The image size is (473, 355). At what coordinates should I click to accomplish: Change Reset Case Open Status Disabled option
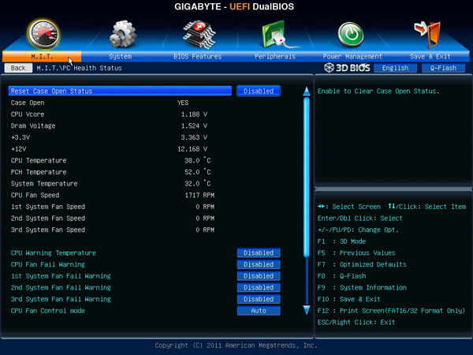pyautogui.click(x=259, y=91)
